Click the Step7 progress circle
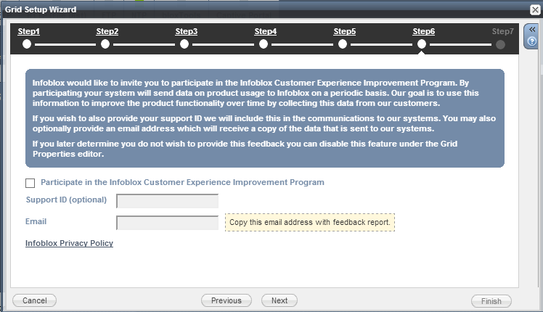543x312 pixels. [501, 44]
